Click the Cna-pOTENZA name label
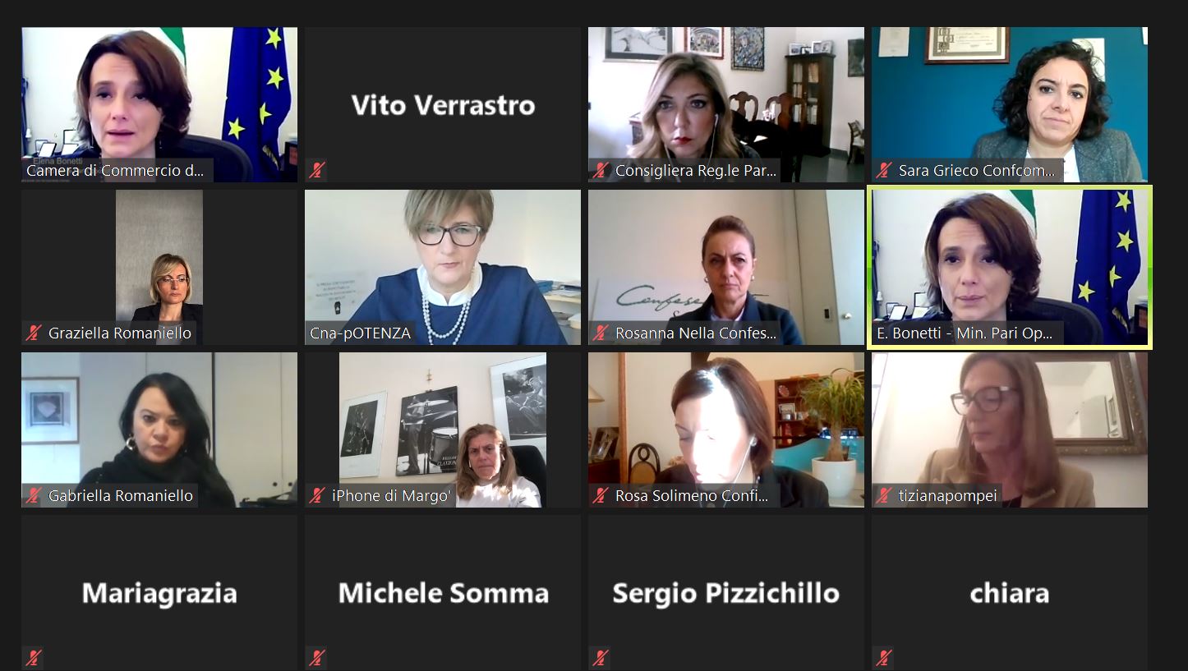This screenshot has height=671, width=1188. coord(360,333)
